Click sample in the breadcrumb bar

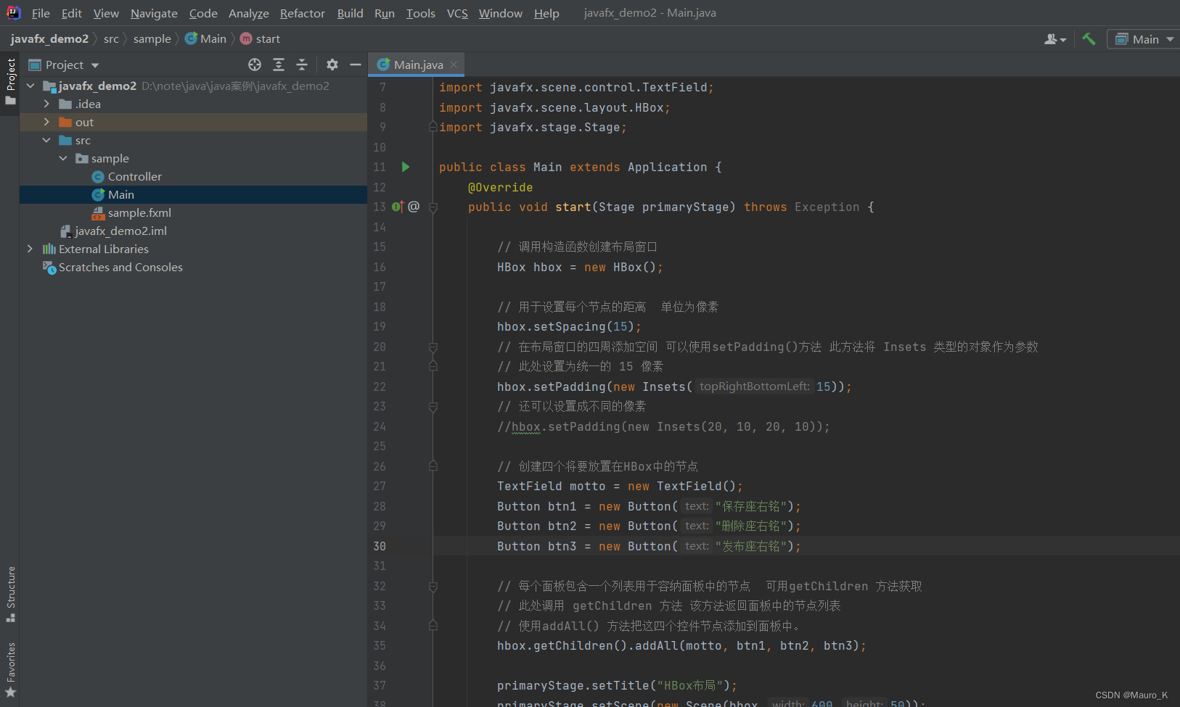(152, 38)
